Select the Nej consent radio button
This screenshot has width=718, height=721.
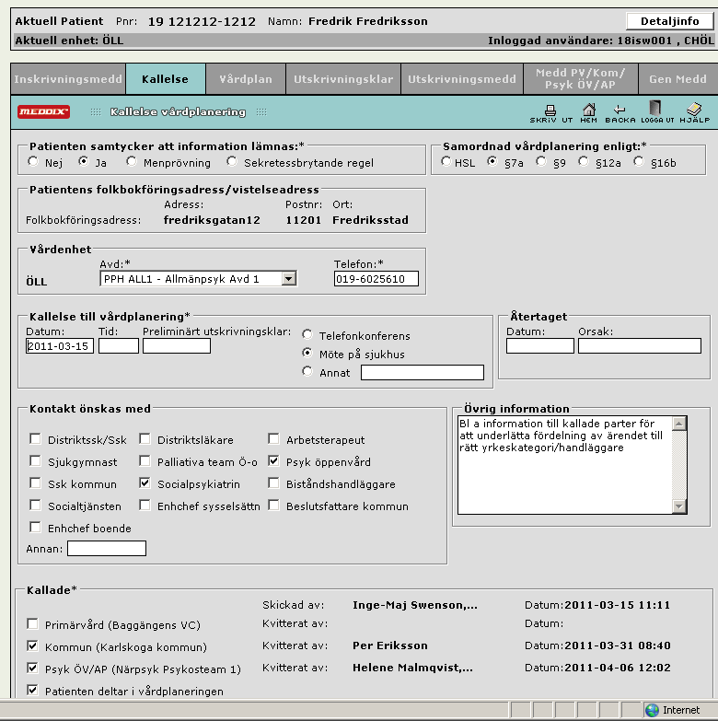(x=32, y=161)
